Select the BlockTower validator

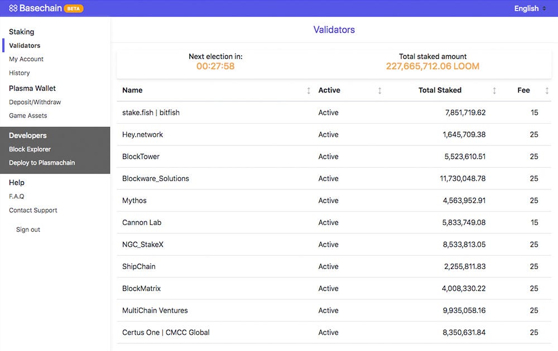pos(141,157)
